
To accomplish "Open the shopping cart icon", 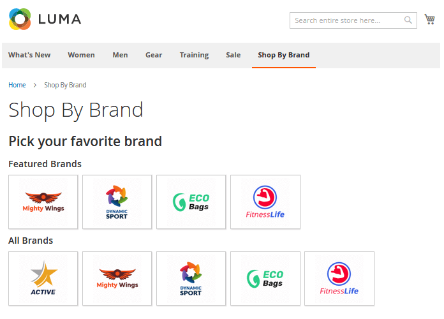I will 429,19.
